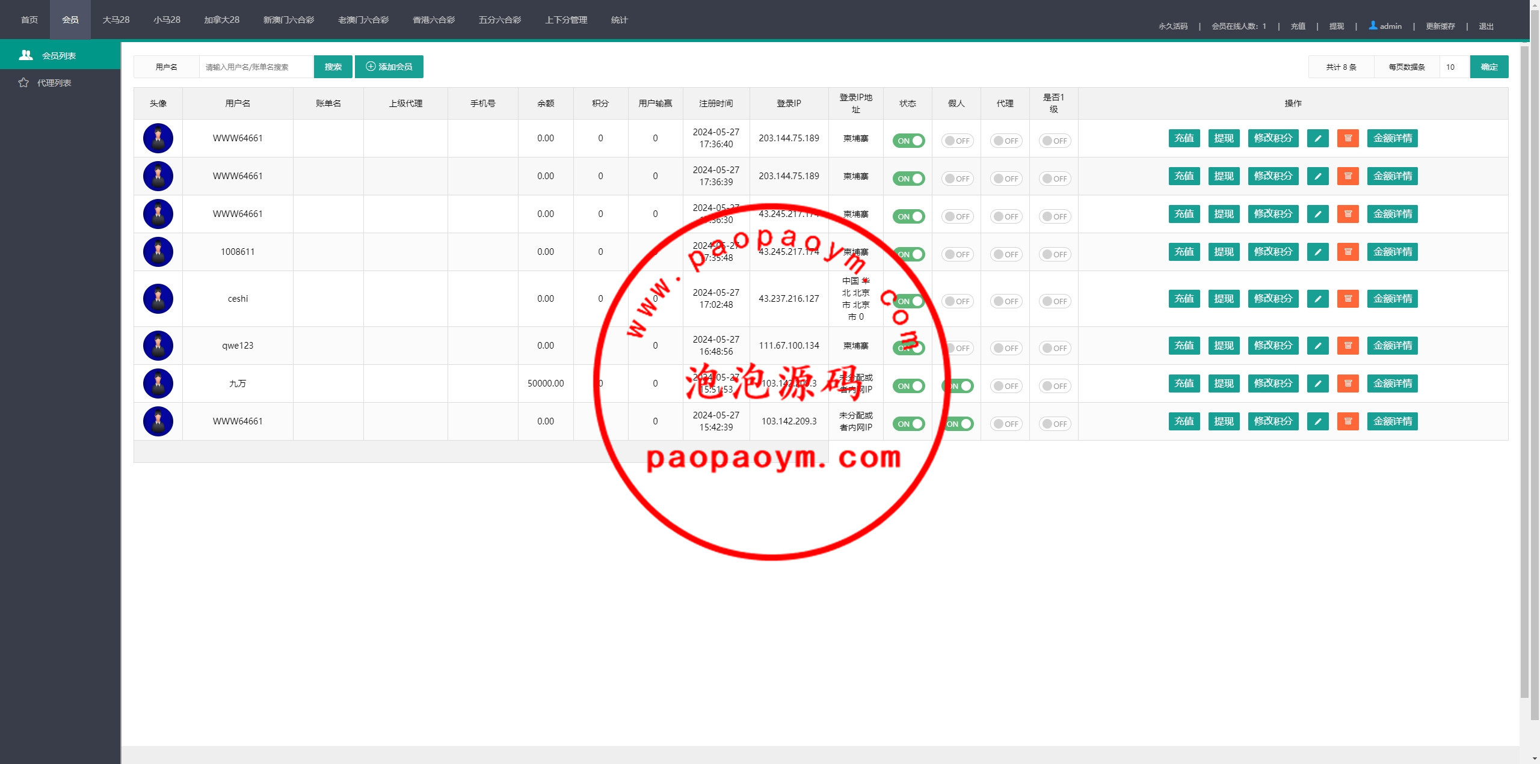Click the 会员列表 people icon in sidebar
Image resolution: width=1540 pixels, height=764 pixels.
pyautogui.click(x=26, y=55)
